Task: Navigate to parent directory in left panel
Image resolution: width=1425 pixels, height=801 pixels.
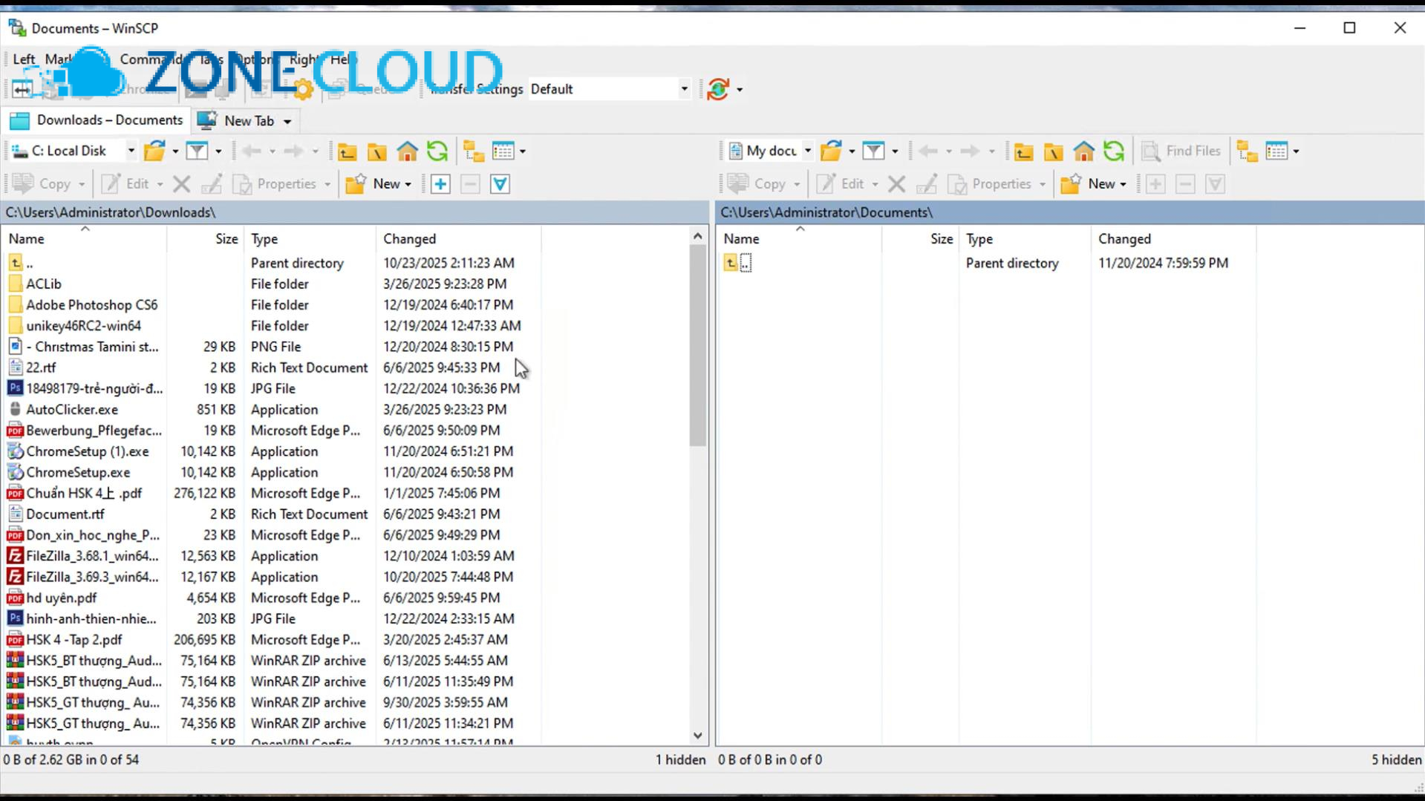Action: pos(347,151)
